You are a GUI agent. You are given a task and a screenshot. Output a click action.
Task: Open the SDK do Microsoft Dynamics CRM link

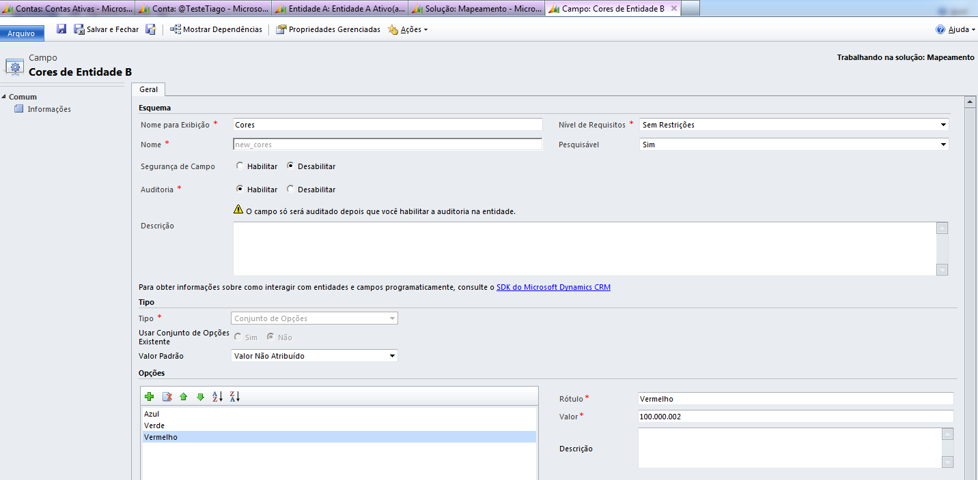click(x=553, y=288)
